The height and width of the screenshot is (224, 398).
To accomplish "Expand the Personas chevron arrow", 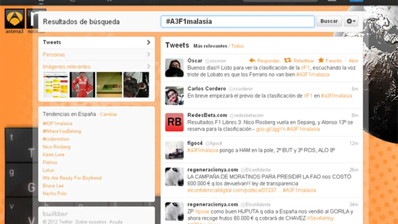I will tap(149, 54).
